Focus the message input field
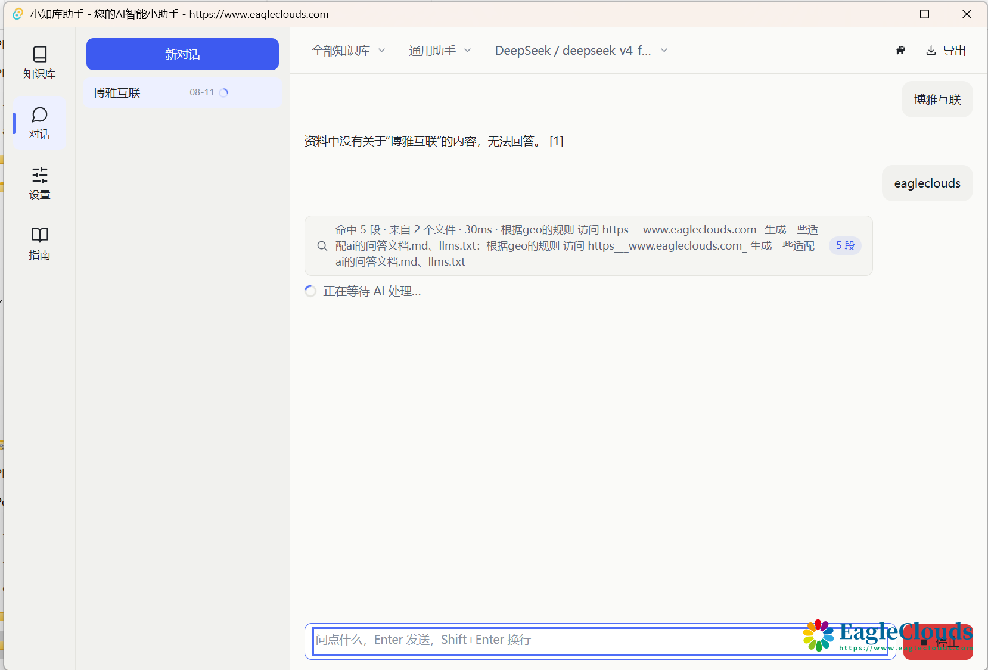The width and height of the screenshot is (988, 670). 600,640
